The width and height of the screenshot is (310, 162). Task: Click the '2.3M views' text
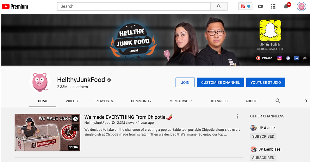126,123
